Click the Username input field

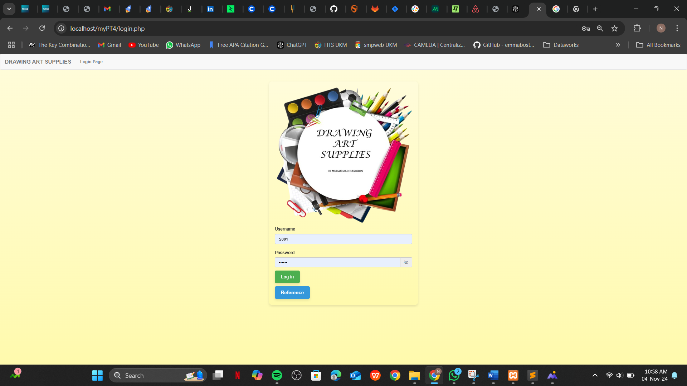(x=343, y=239)
